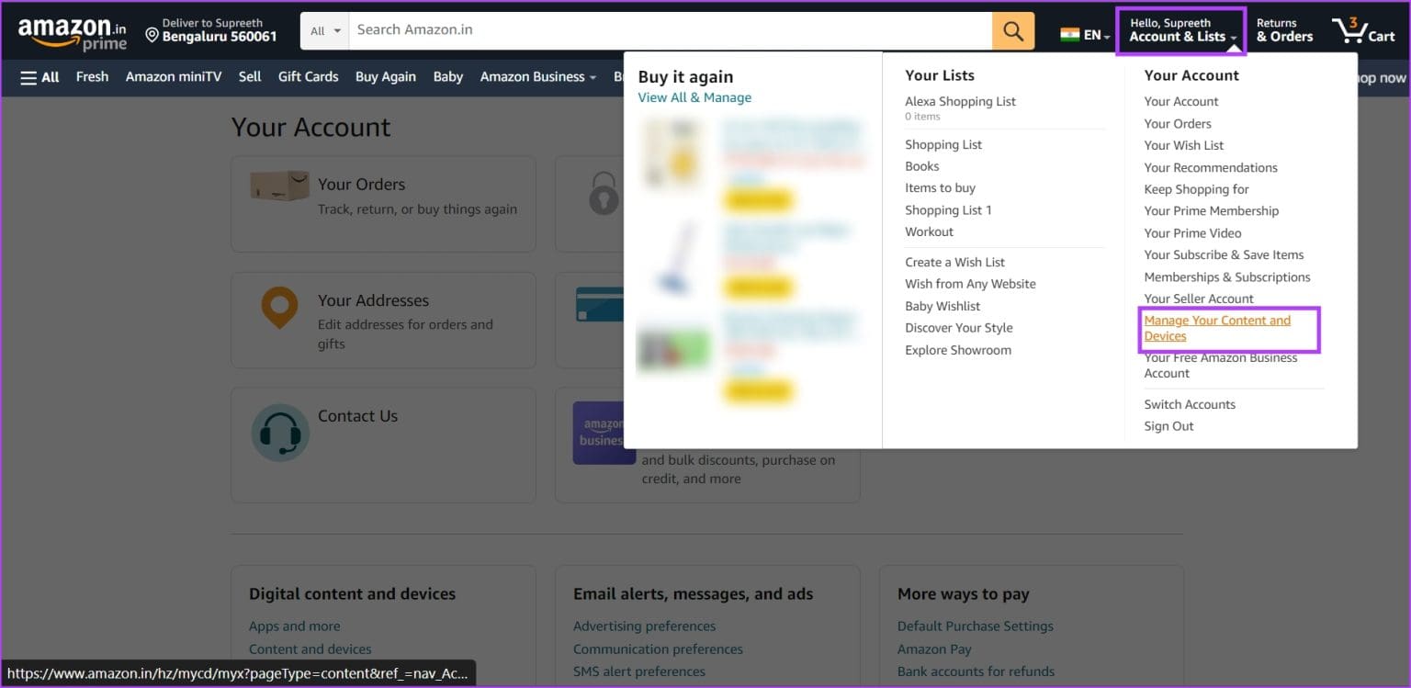Open Your Prime Membership
The image size is (1411, 688).
(x=1211, y=210)
